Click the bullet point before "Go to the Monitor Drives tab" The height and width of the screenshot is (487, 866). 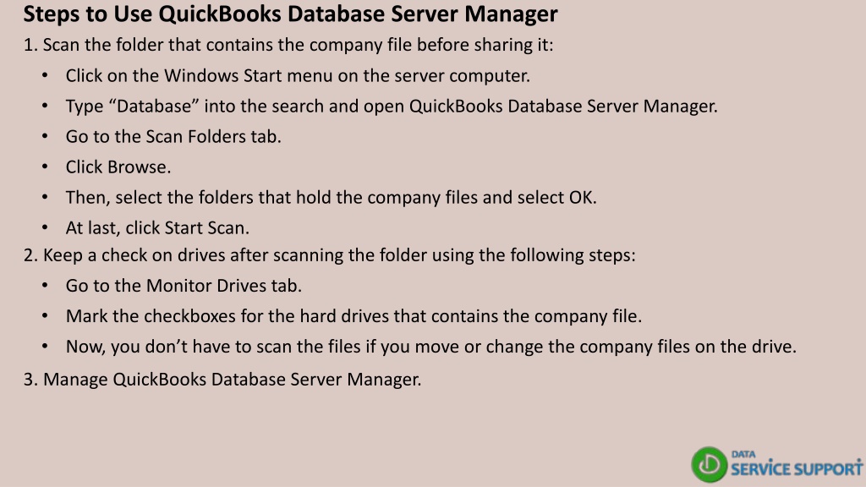coord(45,286)
